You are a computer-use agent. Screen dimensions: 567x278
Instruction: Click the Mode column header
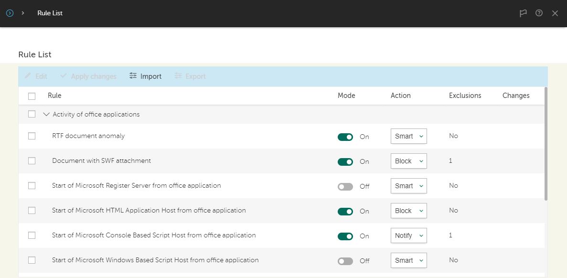(x=346, y=96)
